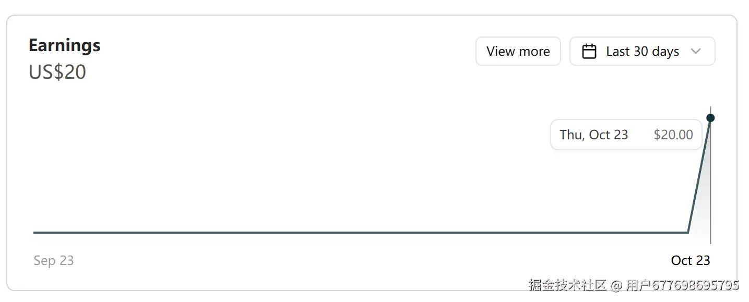This screenshot has height=302, width=749.
Task: Click the $20.00 value in the tooltip
Action: [x=673, y=135]
